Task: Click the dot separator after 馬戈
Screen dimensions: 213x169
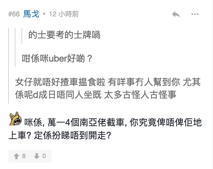Action: 45,14
